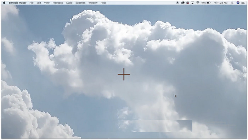Open the Edit menu
This screenshot has width=248, height=140.
[39, 3]
